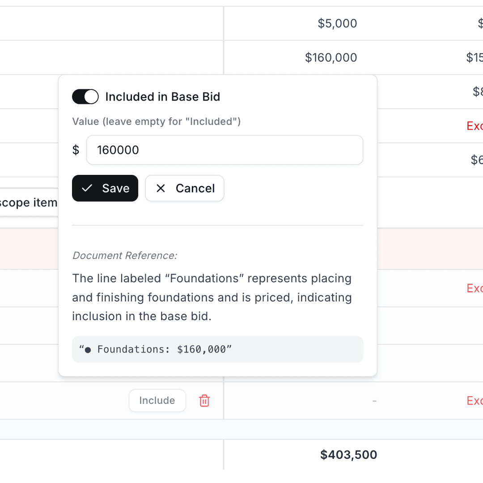
Task: Click the dollar sign before the value field
Action: coord(76,150)
